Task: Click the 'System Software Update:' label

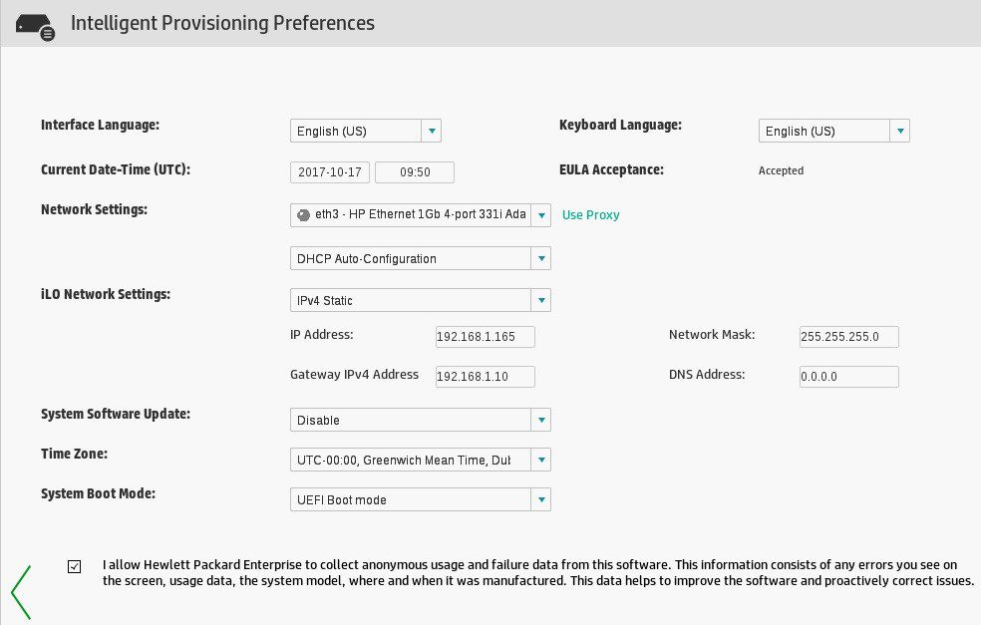Action: click(116, 414)
